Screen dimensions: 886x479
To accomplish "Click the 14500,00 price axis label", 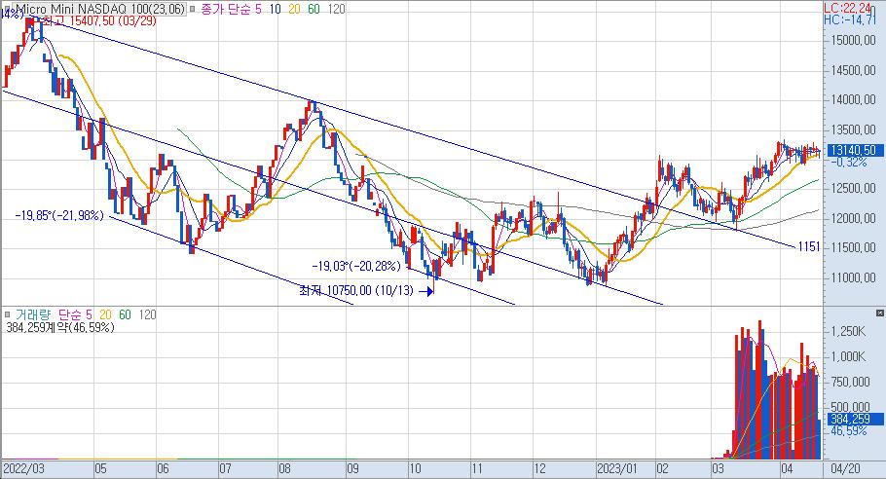I will tap(853, 71).
